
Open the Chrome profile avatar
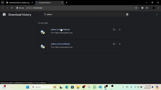click(154, 8)
